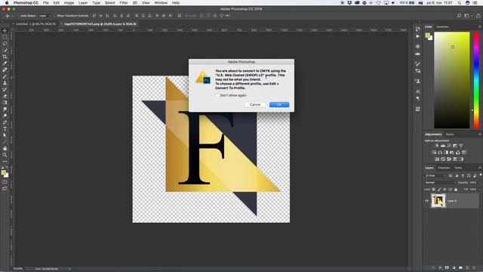Check the Don't show again checkbox

point(217,95)
